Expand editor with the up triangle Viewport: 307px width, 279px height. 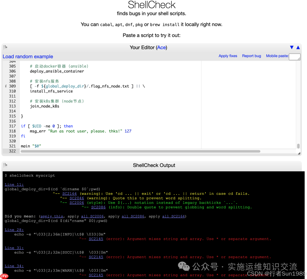[x=298, y=47]
